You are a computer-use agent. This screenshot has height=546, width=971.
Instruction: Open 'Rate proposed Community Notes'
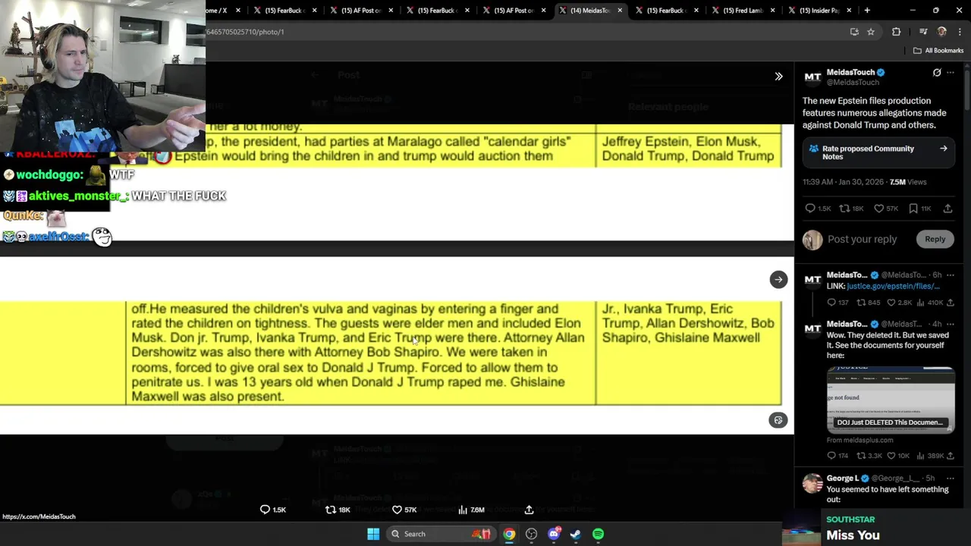pos(878,152)
